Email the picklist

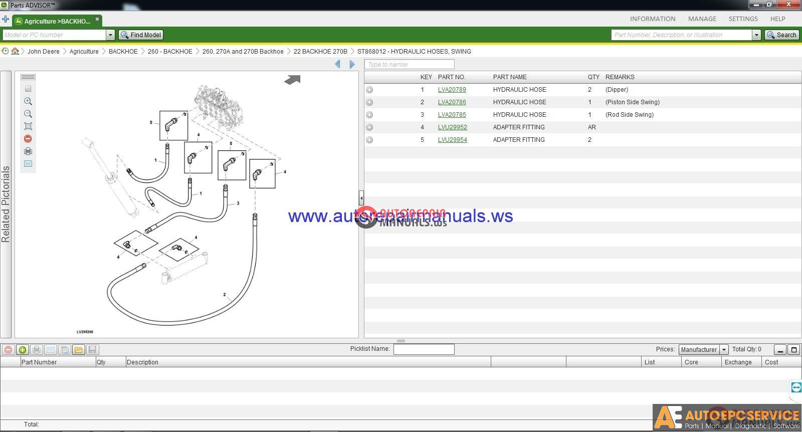coord(50,350)
